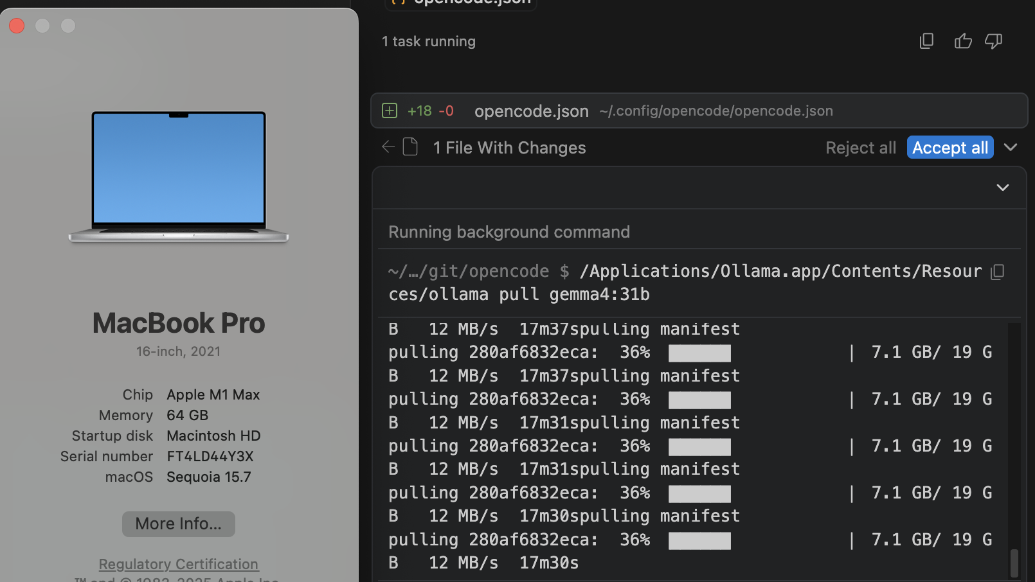Give a thumbs up to the response
The image size is (1035, 582).
[x=963, y=41]
